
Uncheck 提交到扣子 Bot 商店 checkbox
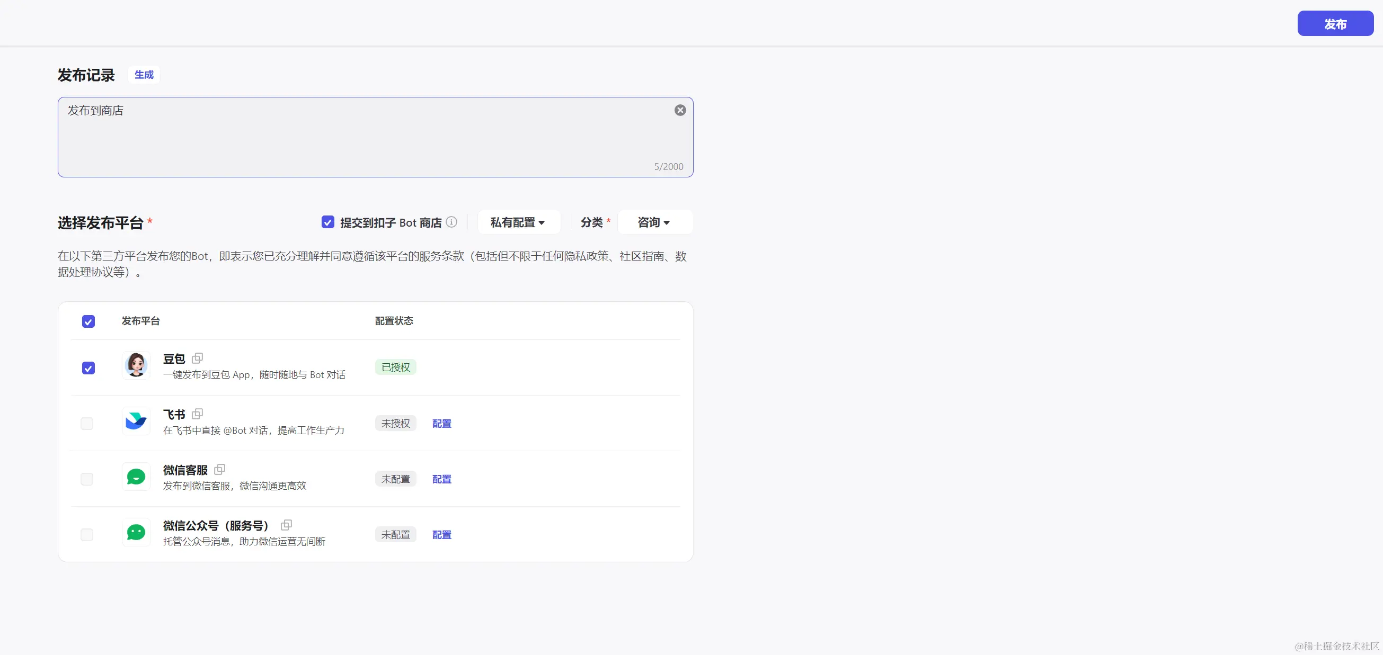click(327, 222)
